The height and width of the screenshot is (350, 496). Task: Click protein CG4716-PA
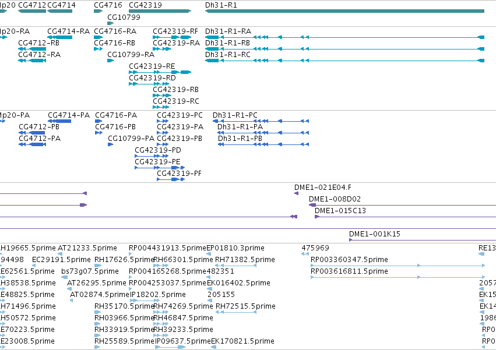pos(99,121)
